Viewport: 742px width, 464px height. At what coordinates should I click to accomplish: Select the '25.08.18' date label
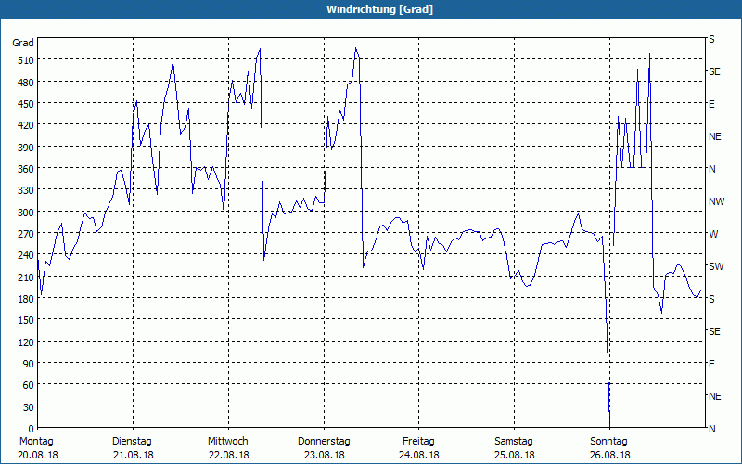515,455
